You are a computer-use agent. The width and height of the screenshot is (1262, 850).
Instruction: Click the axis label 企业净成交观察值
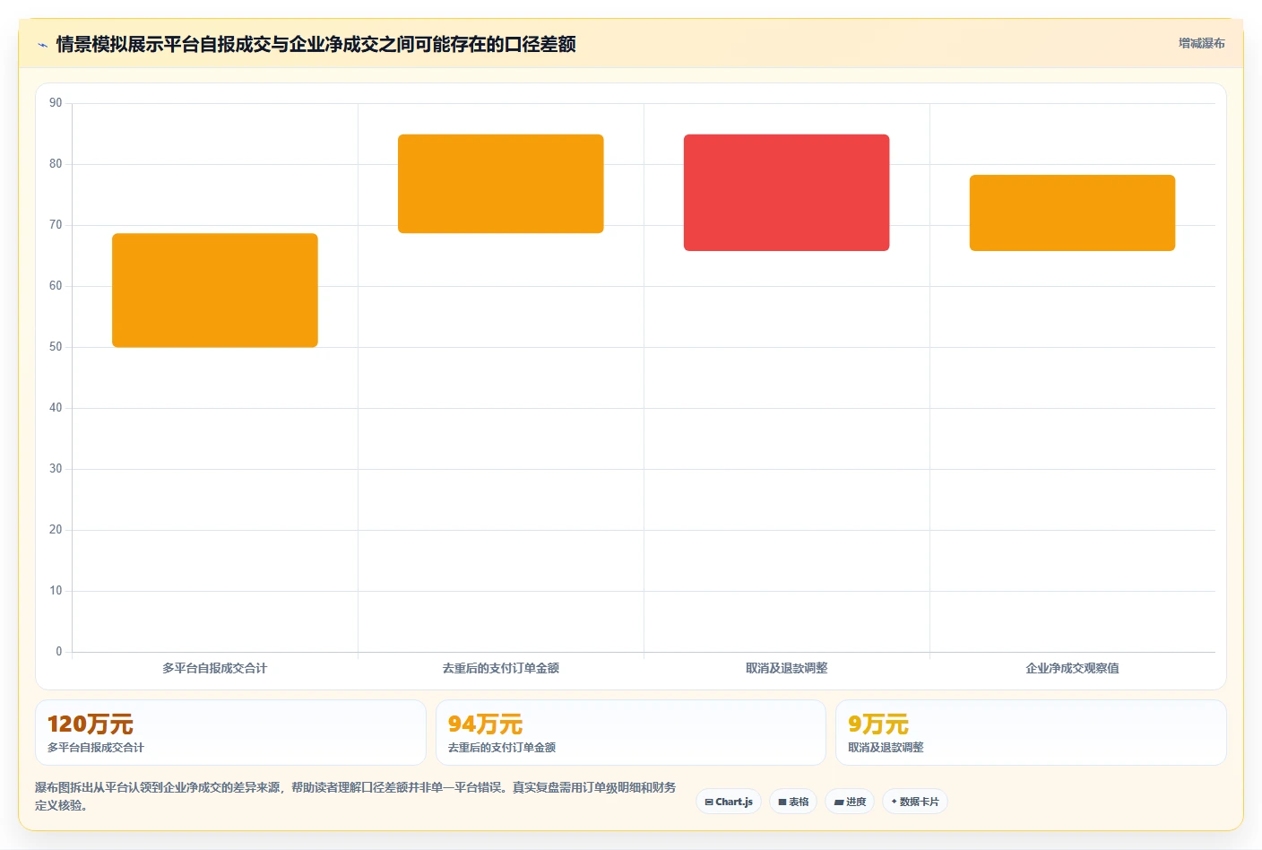(1072, 668)
